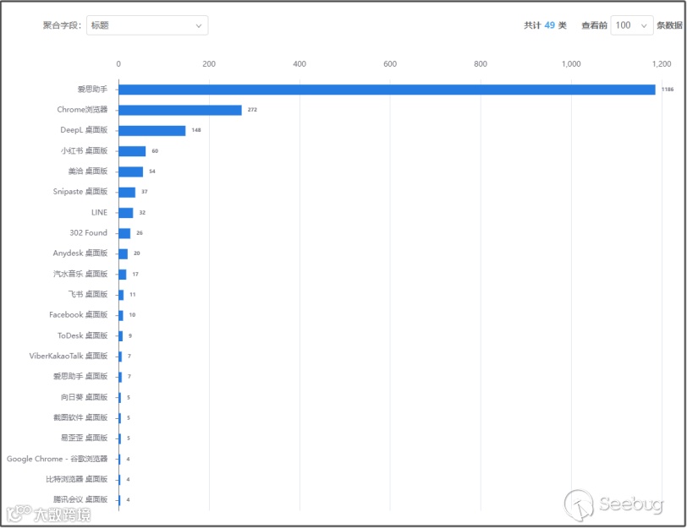Click the Anydesk 桌面版 label
This screenshot has height=528, width=687.
pyautogui.click(x=80, y=253)
